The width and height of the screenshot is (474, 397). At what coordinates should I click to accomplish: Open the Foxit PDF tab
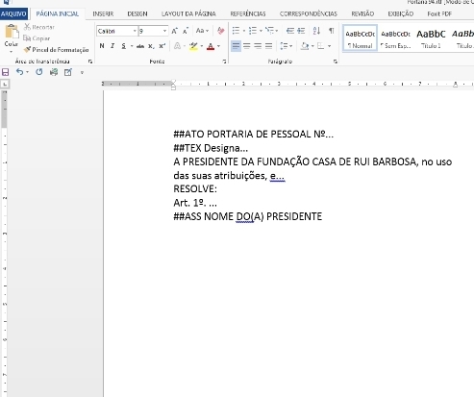point(439,13)
